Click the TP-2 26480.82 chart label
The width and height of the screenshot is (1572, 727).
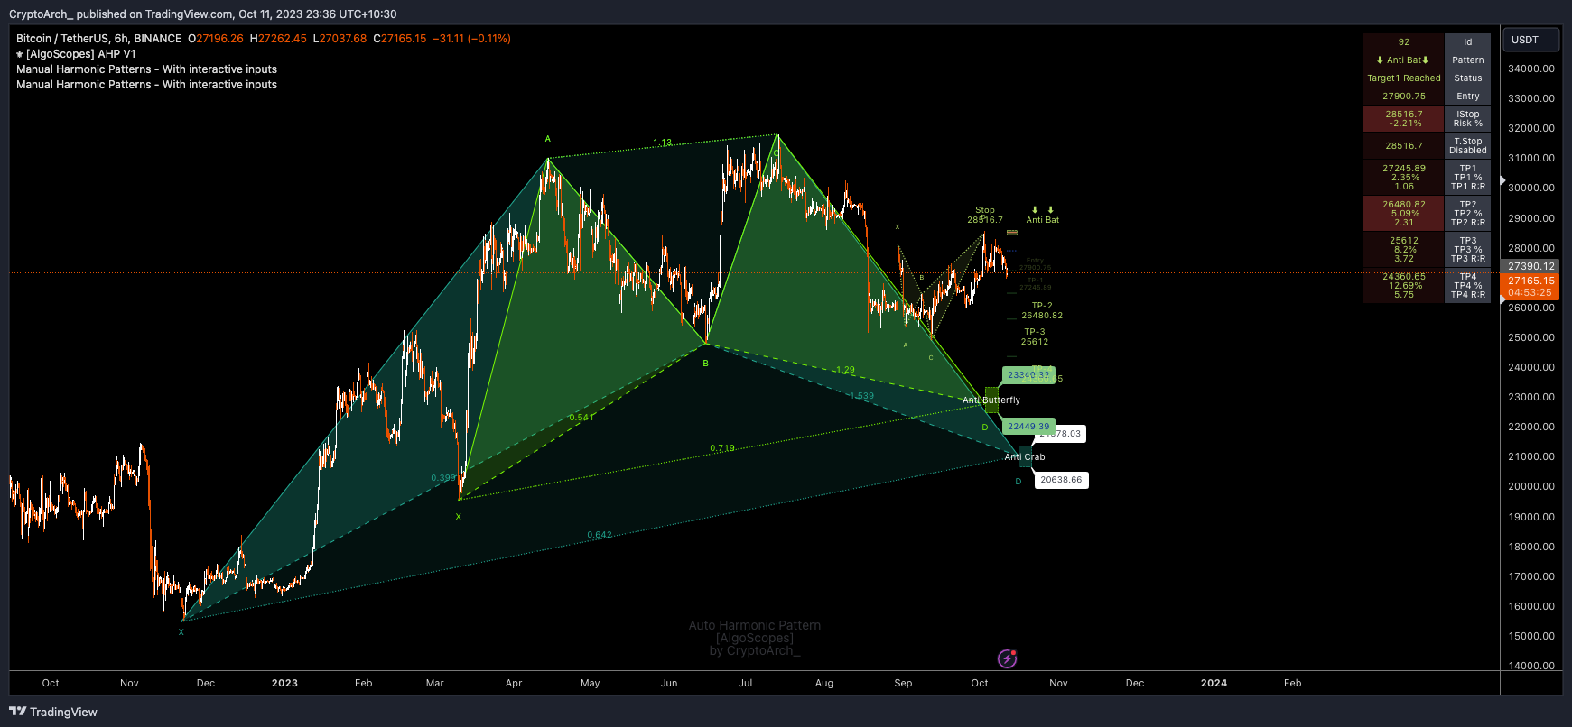(x=1042, y=311)
